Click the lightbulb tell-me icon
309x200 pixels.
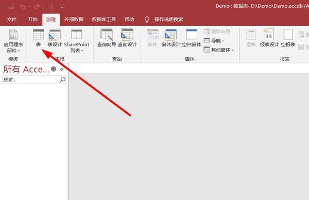tap(147, 20)
